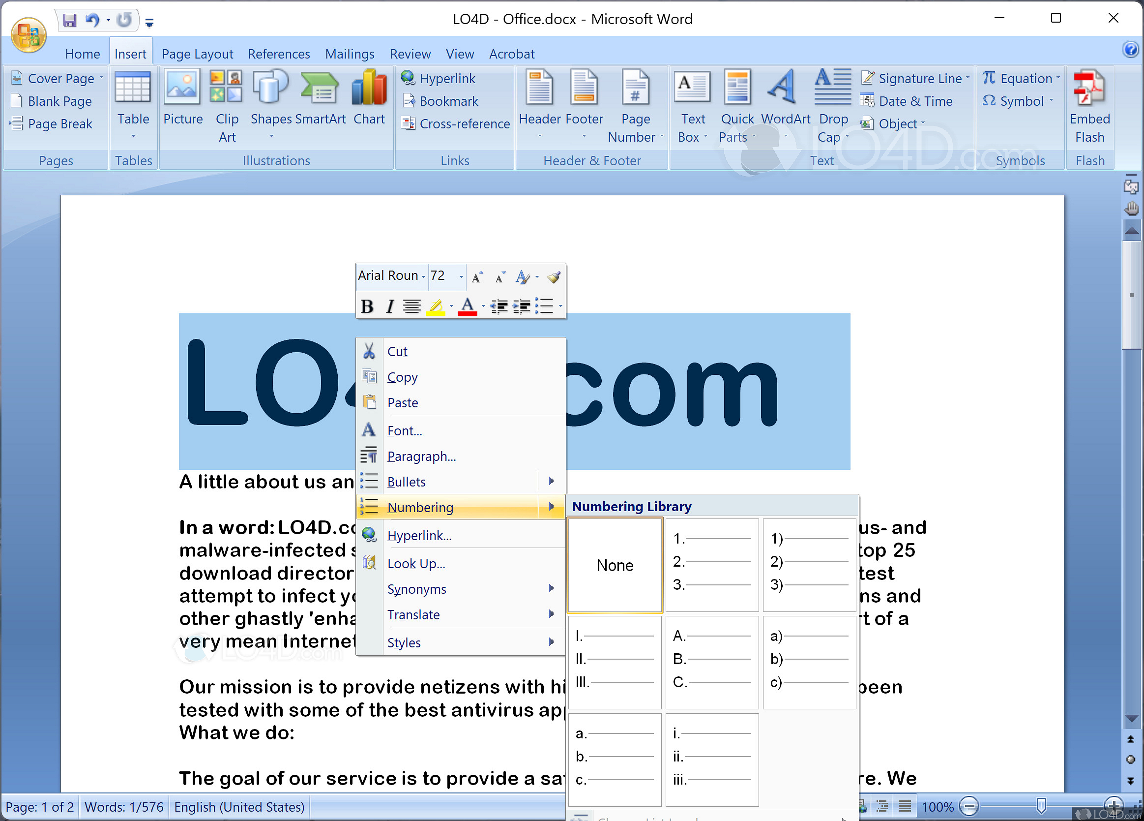
Task: Open the font size dropdown showing 72
Action: click(x=461, y=276)
